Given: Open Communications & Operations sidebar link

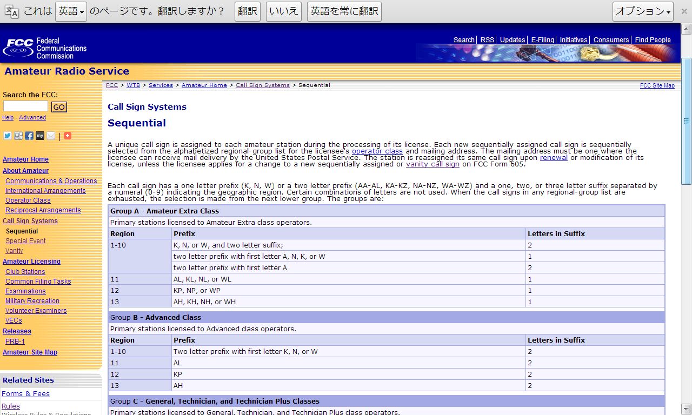Looking at the screenshot, I should tap(51, 181).
